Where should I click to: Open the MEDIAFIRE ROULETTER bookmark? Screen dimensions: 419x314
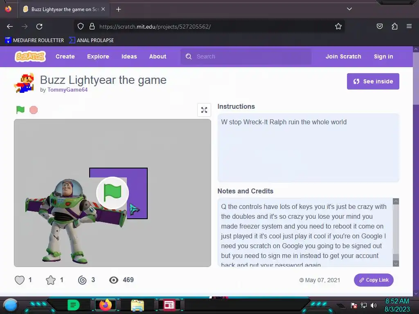click(x=34, y=40)
